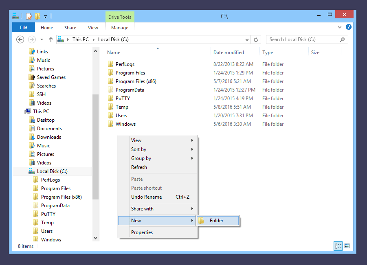Sort by the Size column header
This screenshot has height=265, width=367.
tap(325, 53)
